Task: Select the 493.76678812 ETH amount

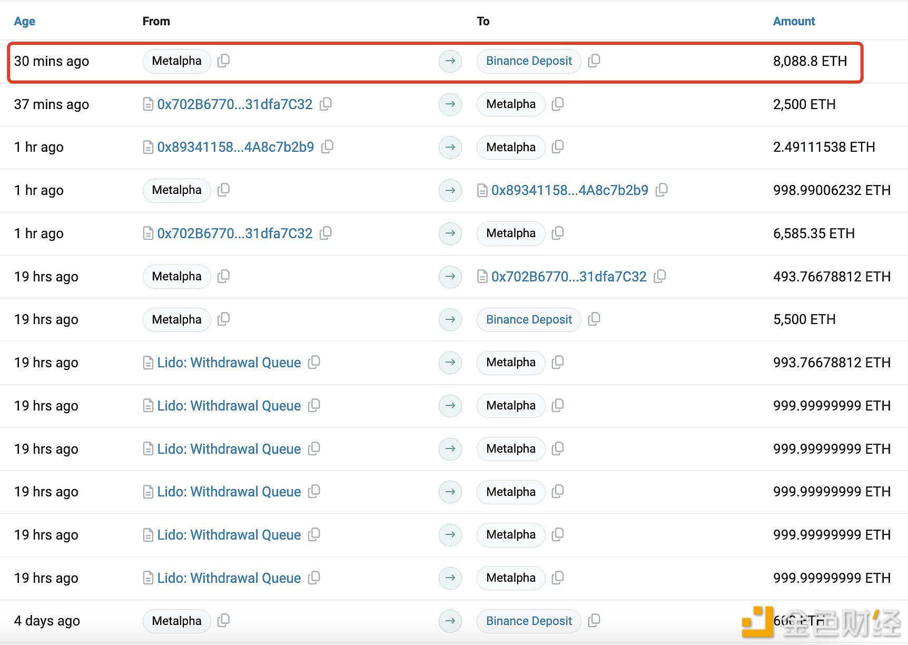Action: click(x=832, y=277)
